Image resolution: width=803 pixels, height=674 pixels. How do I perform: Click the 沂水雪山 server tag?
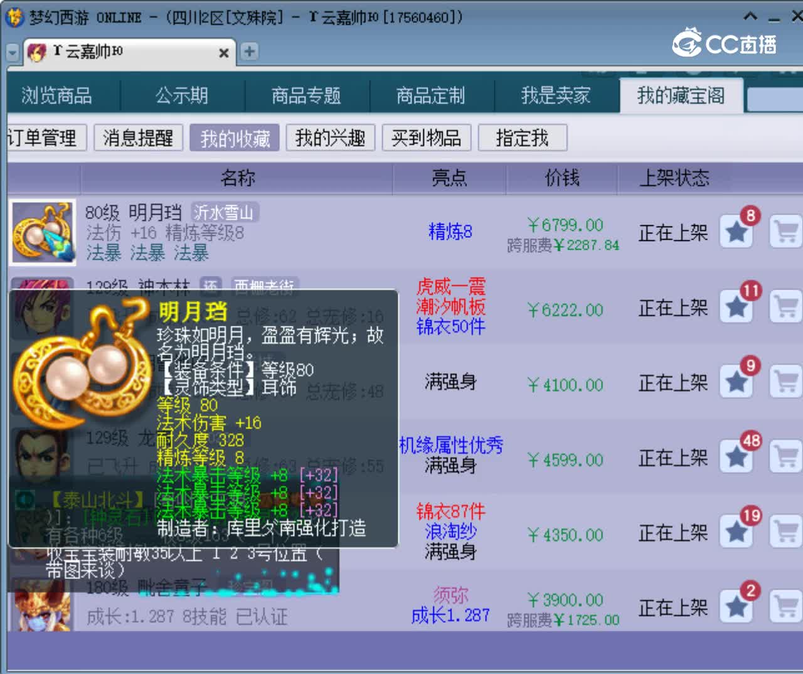[x=224, y=213]
